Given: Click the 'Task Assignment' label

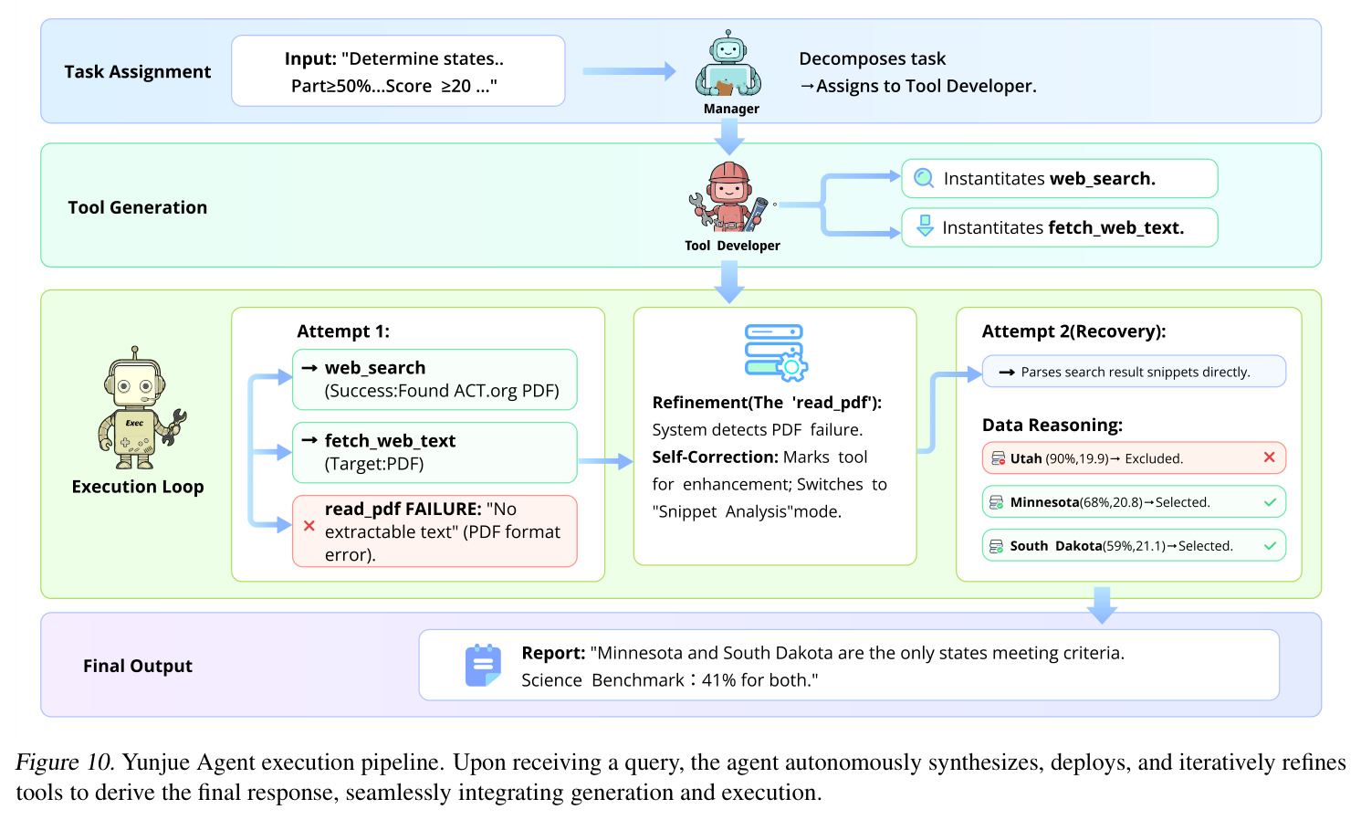Looking at the screenshot, I should pyautogui.click(x=137, y=72).
